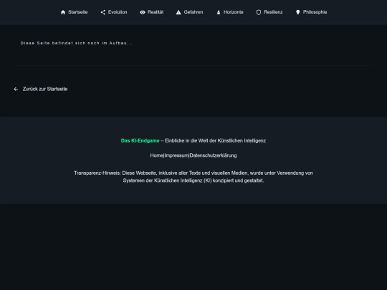Click the warning triangle icon beside Gefahren
The image size is (387, 290).
coord(178,12)
